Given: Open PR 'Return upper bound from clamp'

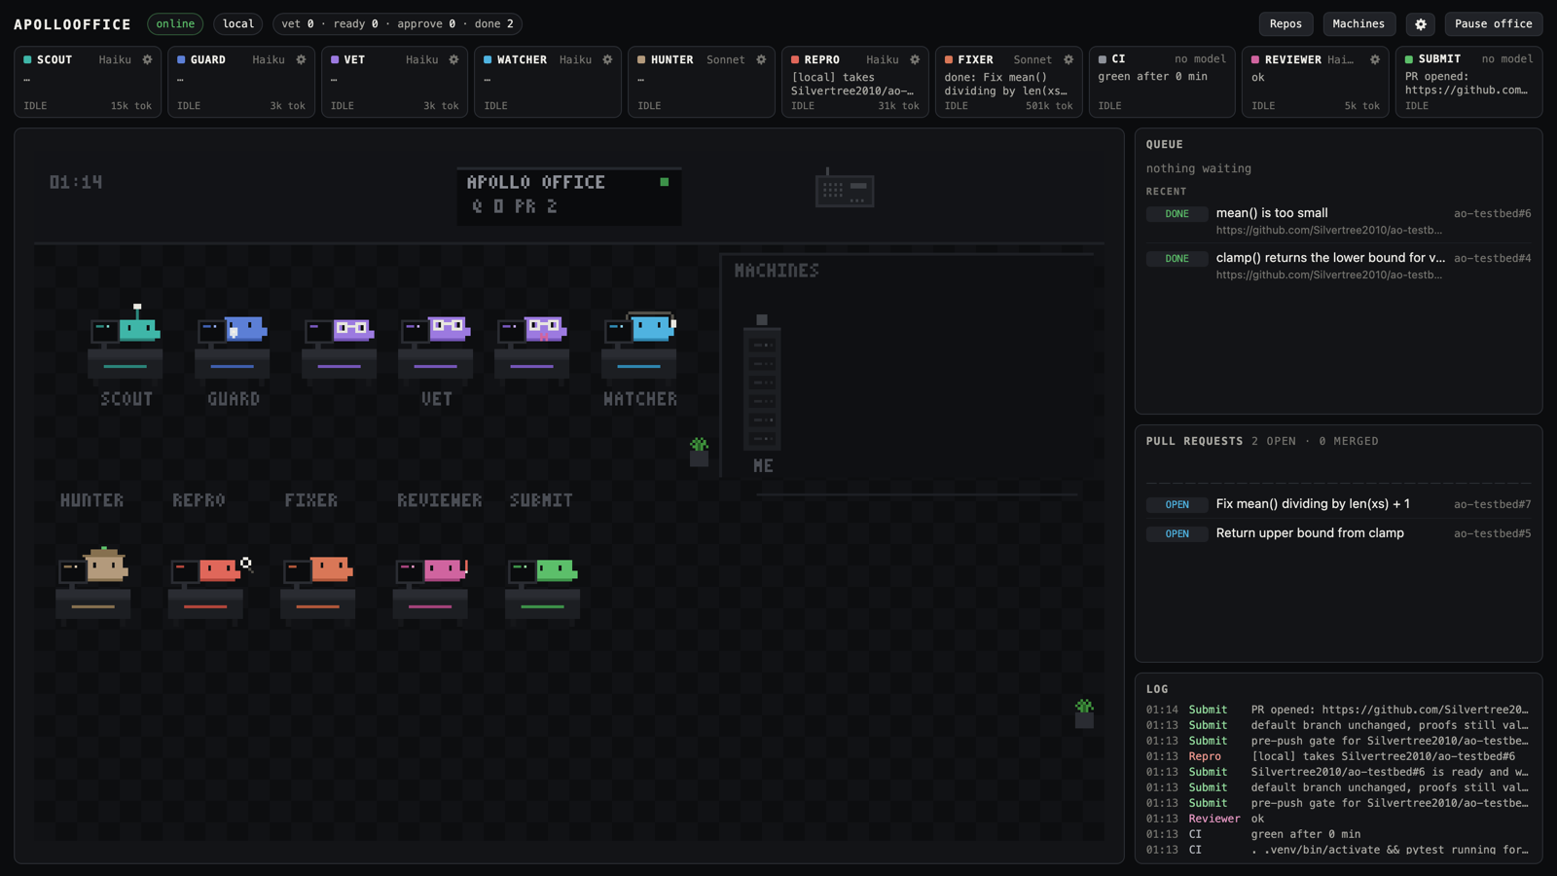Looking at the screenshot, I should point(1338,533).
